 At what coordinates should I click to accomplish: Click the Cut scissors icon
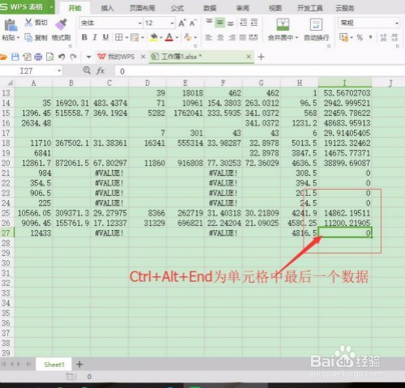tap(28, 23)
